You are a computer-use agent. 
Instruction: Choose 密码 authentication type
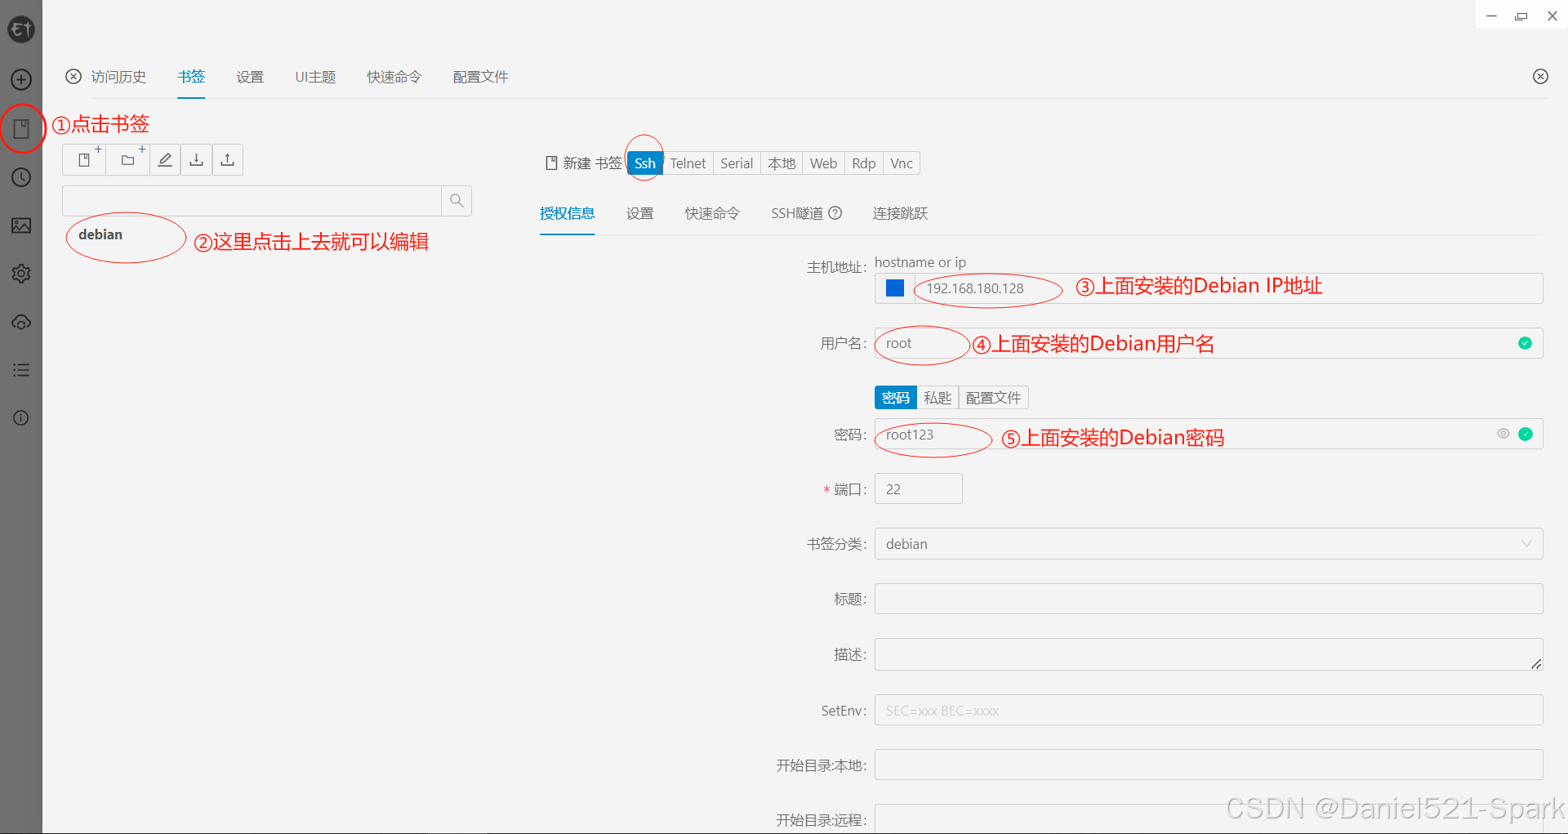tap(896, 398)
